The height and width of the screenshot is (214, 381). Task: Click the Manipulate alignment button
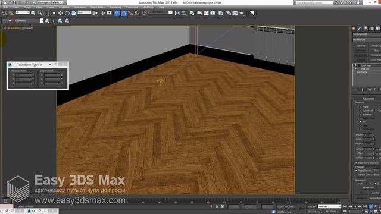(x=368, y=188)
